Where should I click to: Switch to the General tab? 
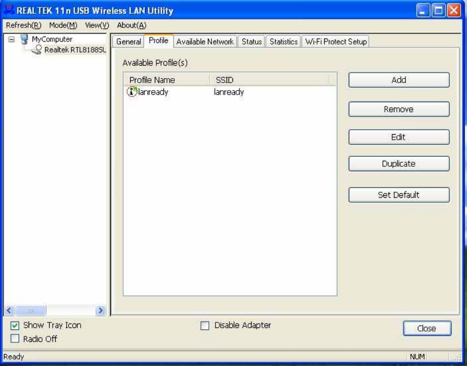pos(129,42)
